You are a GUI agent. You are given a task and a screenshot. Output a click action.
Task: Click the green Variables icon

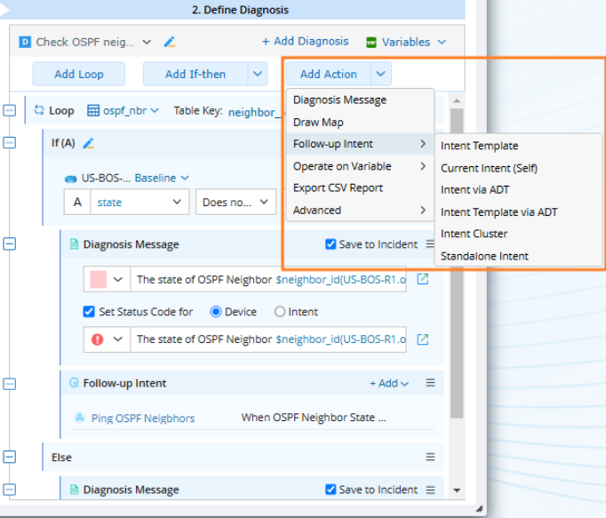click(x=371, y=42)
